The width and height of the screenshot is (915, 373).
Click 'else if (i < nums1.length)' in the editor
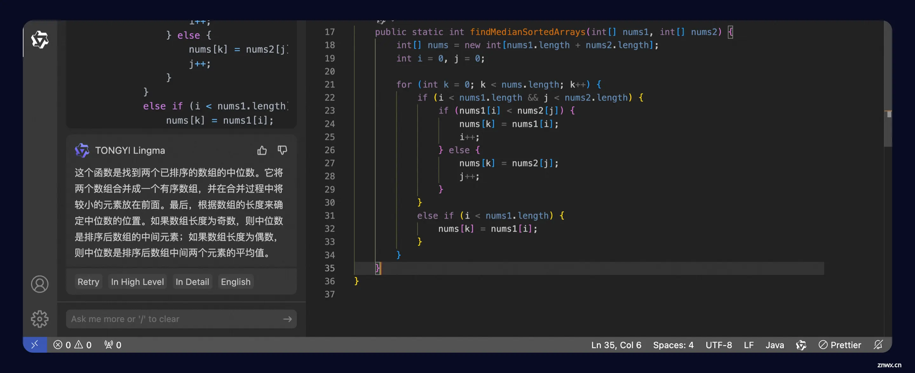tap(485, 216)
